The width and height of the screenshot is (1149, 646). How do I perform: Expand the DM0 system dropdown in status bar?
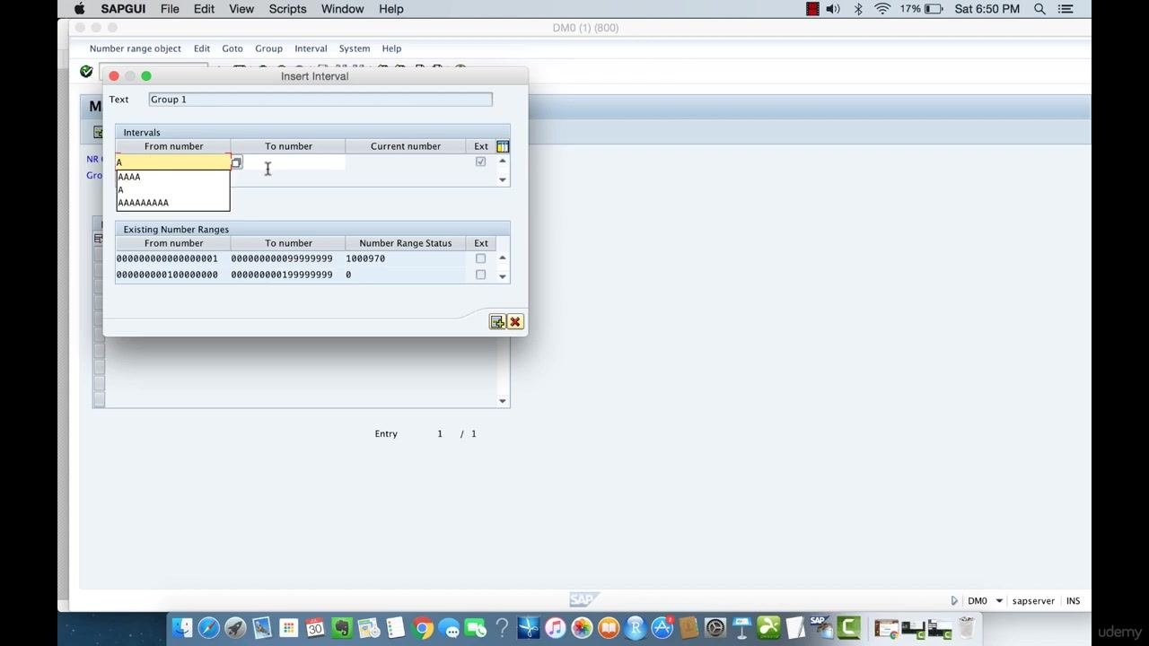click(998, 601)
